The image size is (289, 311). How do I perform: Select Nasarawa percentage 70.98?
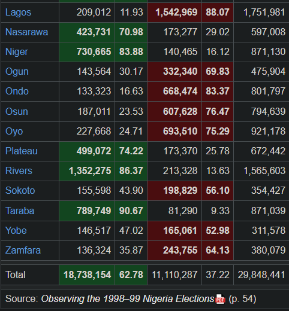click(131, 32)
